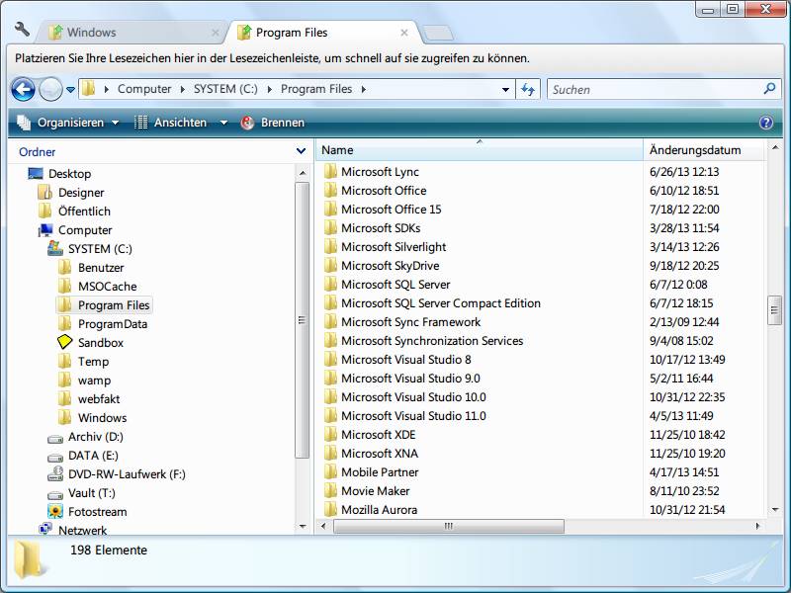Viewport: 791px width, 593px height.
Task: Sort by the Änderungsdatum column header
Action: [x=704, y=150]
